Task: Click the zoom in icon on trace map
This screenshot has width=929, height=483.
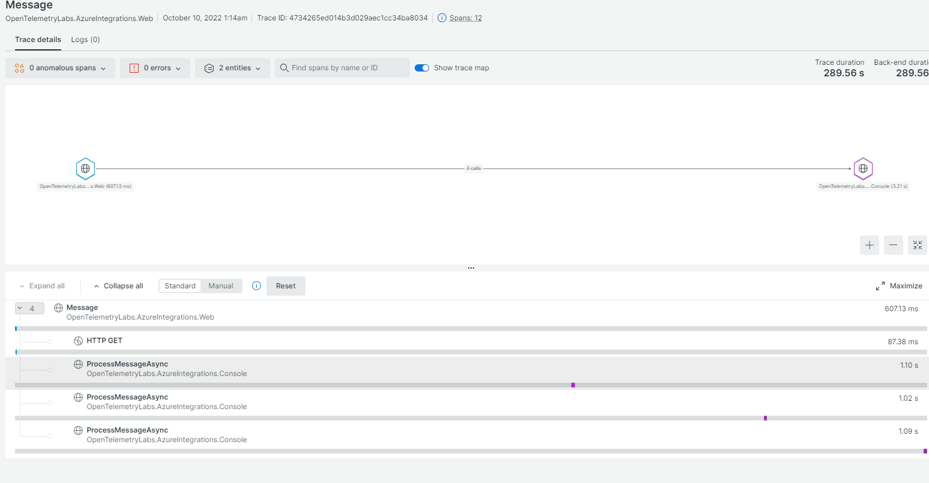Action: 869,245
